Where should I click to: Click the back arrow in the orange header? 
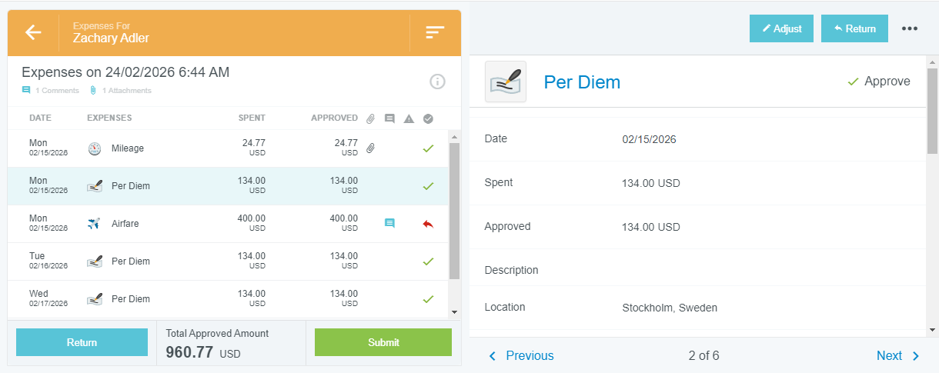tap(33, 32)
